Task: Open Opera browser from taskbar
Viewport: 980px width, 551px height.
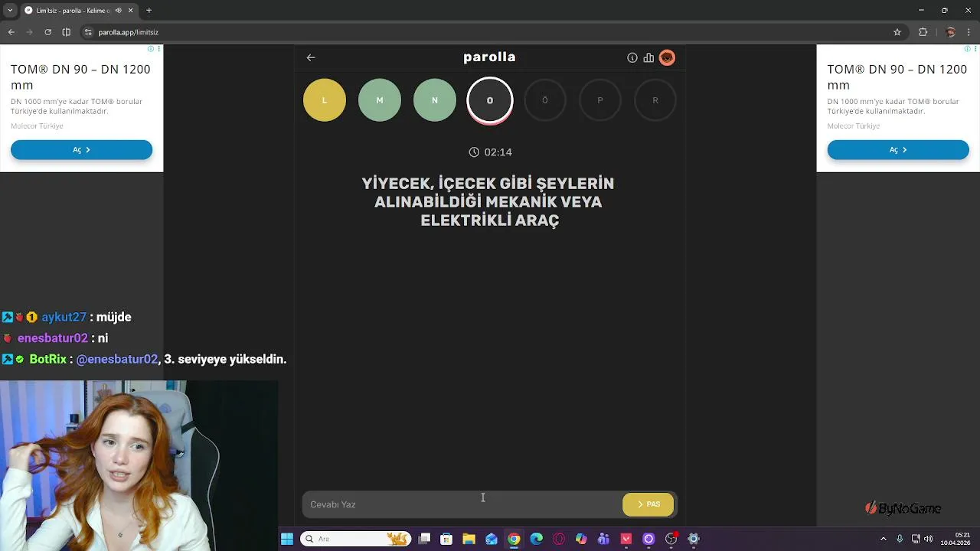Action: pyautogui.click(x=559, y=540)
